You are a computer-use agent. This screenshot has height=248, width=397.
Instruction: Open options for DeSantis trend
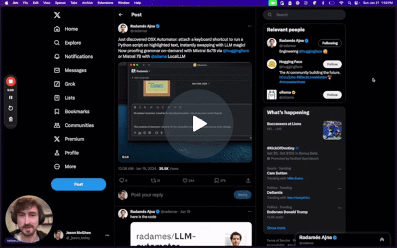[x=339, y=189]
